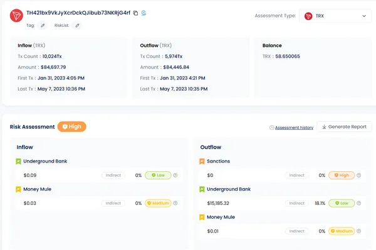Click help icon beside Outflow Underground Bank Low
This screenshot has height=250, width=376.
(358, 203)
